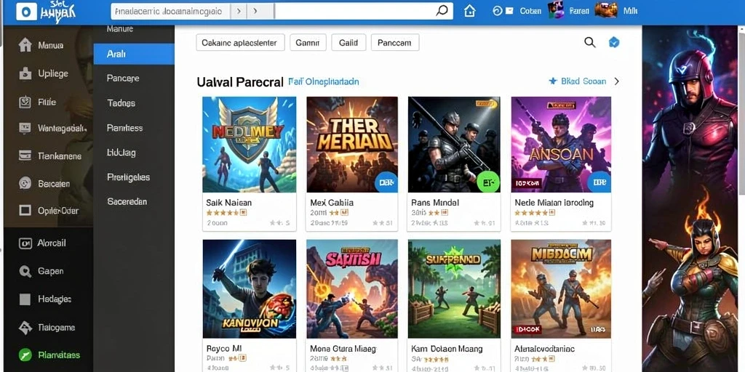Click the Mena Gtura Miaeg title
This screenshot has height=372, width=745.
click(x=343, y=349)
